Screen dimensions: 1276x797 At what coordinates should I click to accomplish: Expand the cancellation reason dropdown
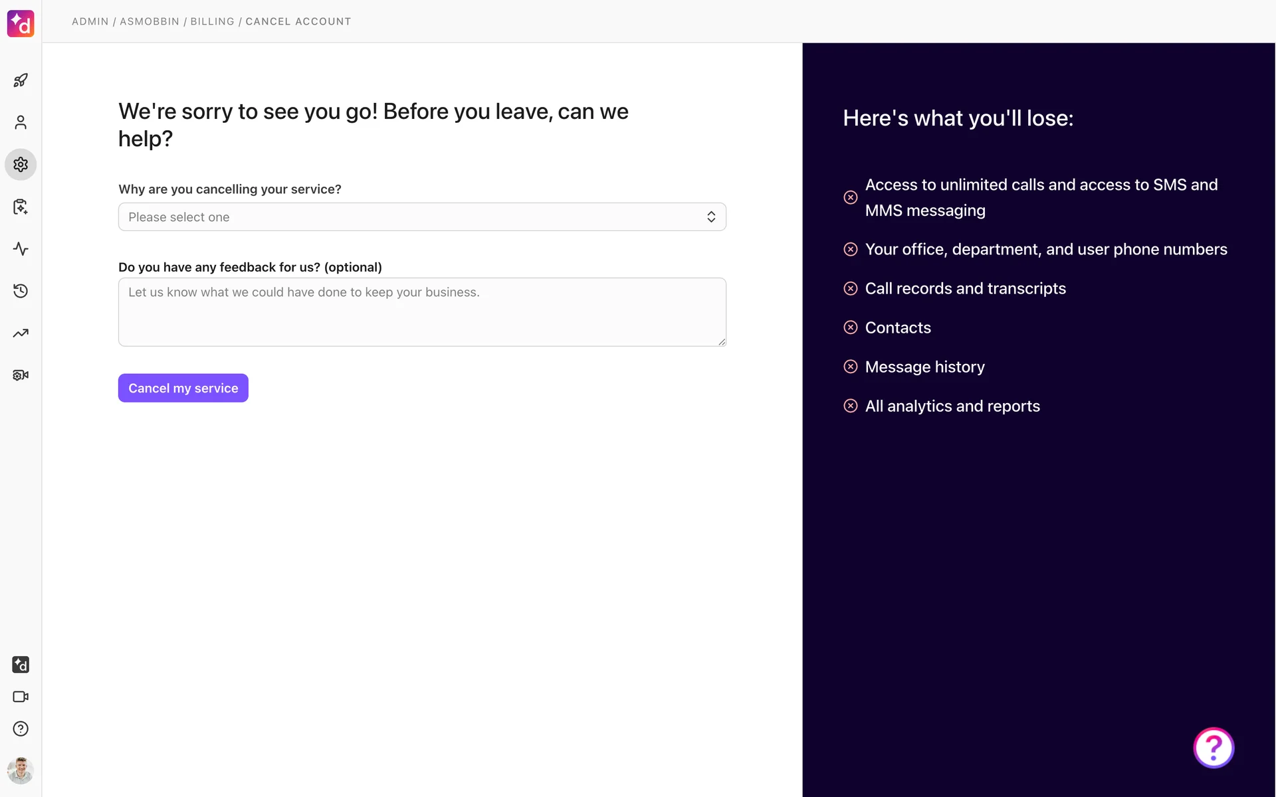(422, 217)
